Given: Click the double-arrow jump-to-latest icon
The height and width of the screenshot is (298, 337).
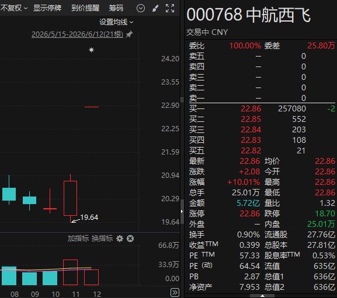Looking at the screenshot, I should [x=175, y=293].
